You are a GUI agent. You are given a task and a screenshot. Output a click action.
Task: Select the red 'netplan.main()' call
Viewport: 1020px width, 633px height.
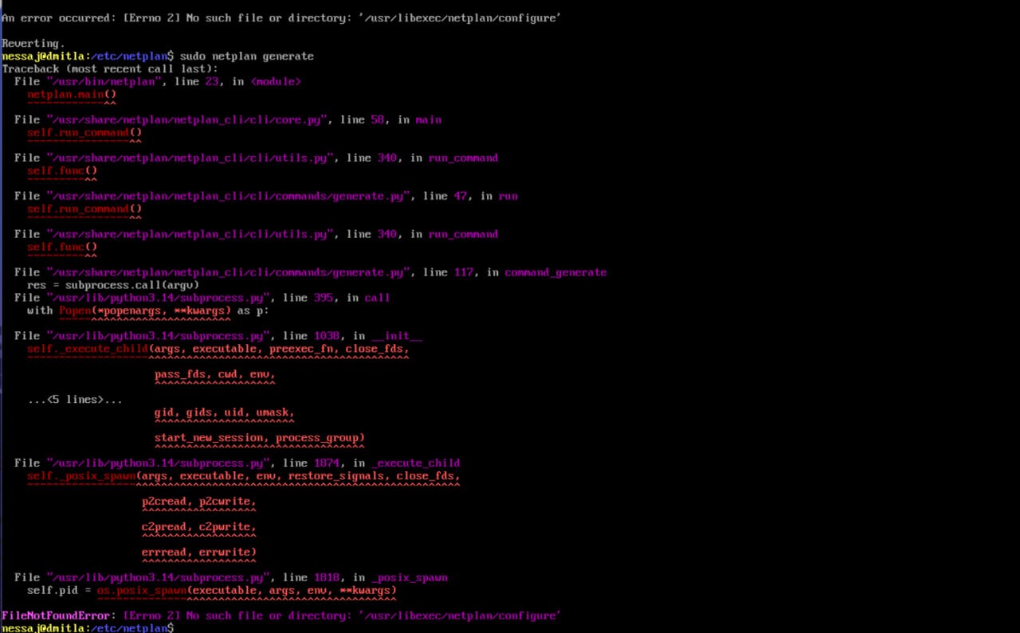(x=72, y=94)
